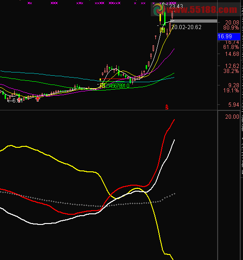Click the yellow box marker before the green number sequence
This screenshot has width=243, height=260.
[x=102, y=86]
